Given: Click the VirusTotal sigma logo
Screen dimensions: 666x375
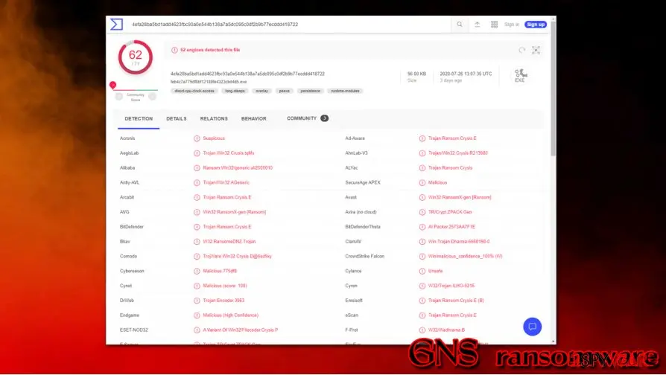Looking at the screenshot, I should coord(116,24).
